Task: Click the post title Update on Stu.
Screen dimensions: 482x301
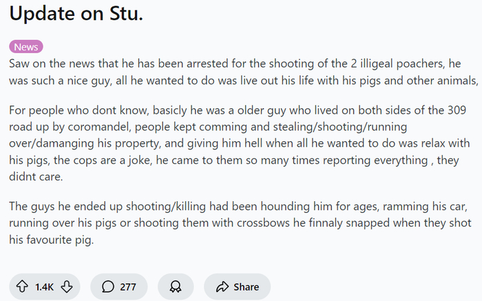Action: click(x=76, y=14)
